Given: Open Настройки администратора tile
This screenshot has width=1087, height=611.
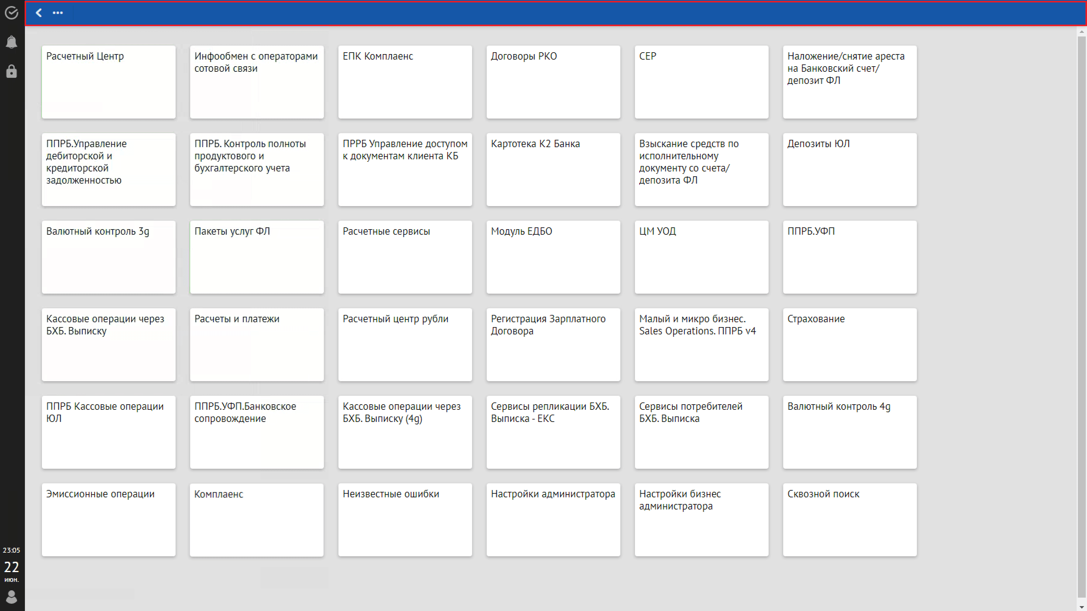Looking at the screenshot, I should (553, 520).
